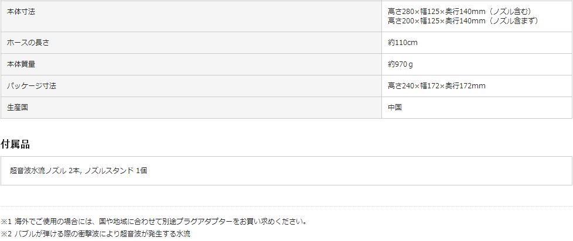Screen dimensions: 573x241
Task: Select the 高さ280 dimensions line with nozzle
Action: click(459, 12)
